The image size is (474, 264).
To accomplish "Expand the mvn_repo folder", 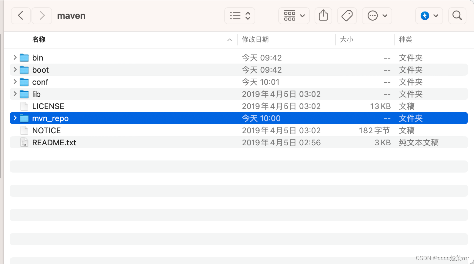I will 15,118.
